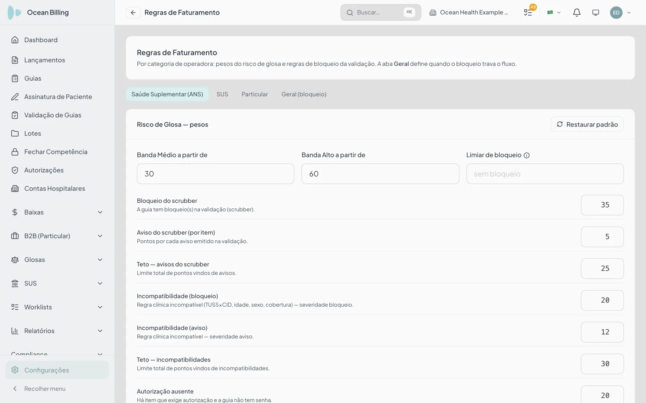Open the tasks list icon with 48 badge
The height and width of the screenshot is (403, 646).
click(x=528, y=12)
